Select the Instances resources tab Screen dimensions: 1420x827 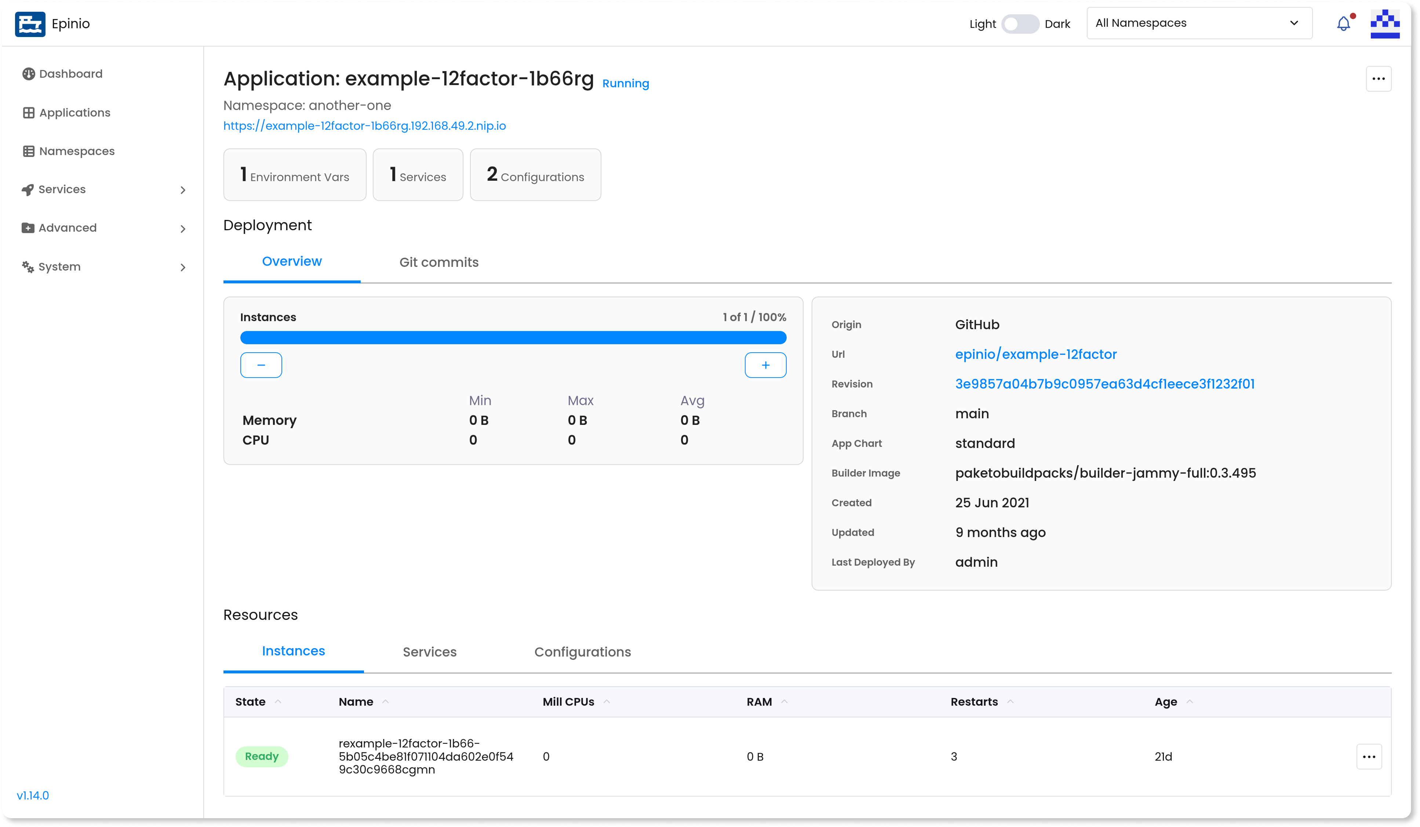[x=294, y=651]
